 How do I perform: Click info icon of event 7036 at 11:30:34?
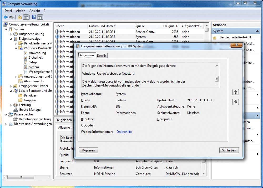(57, 32)
